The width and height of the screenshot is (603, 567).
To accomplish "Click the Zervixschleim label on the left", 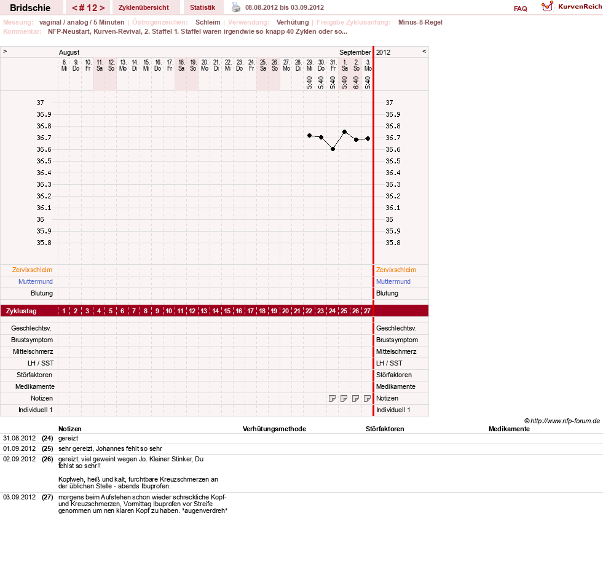I will pos(33,270).
